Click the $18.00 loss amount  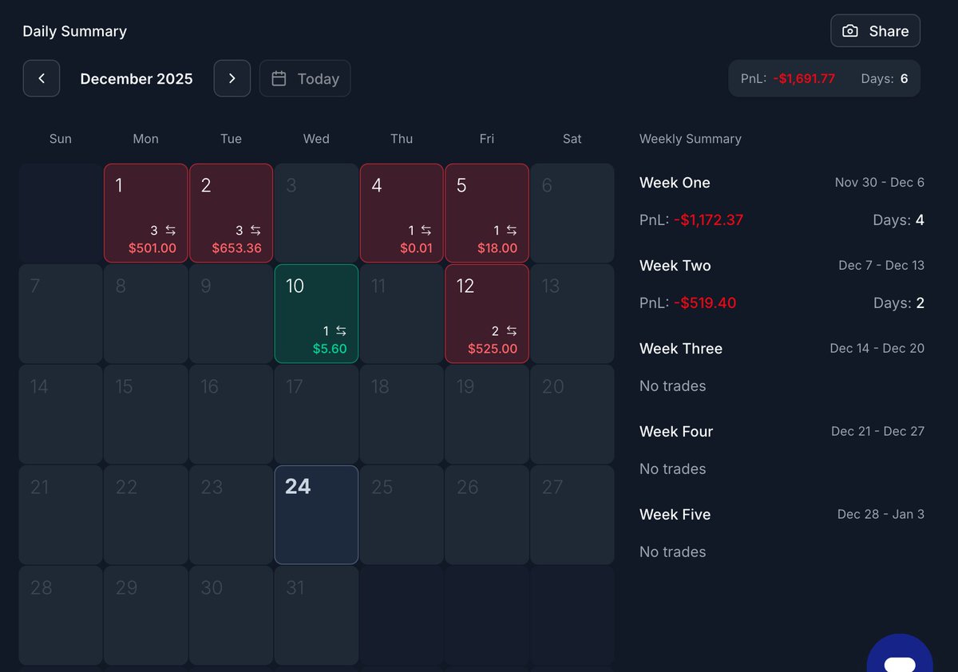(x=497, y=248)
